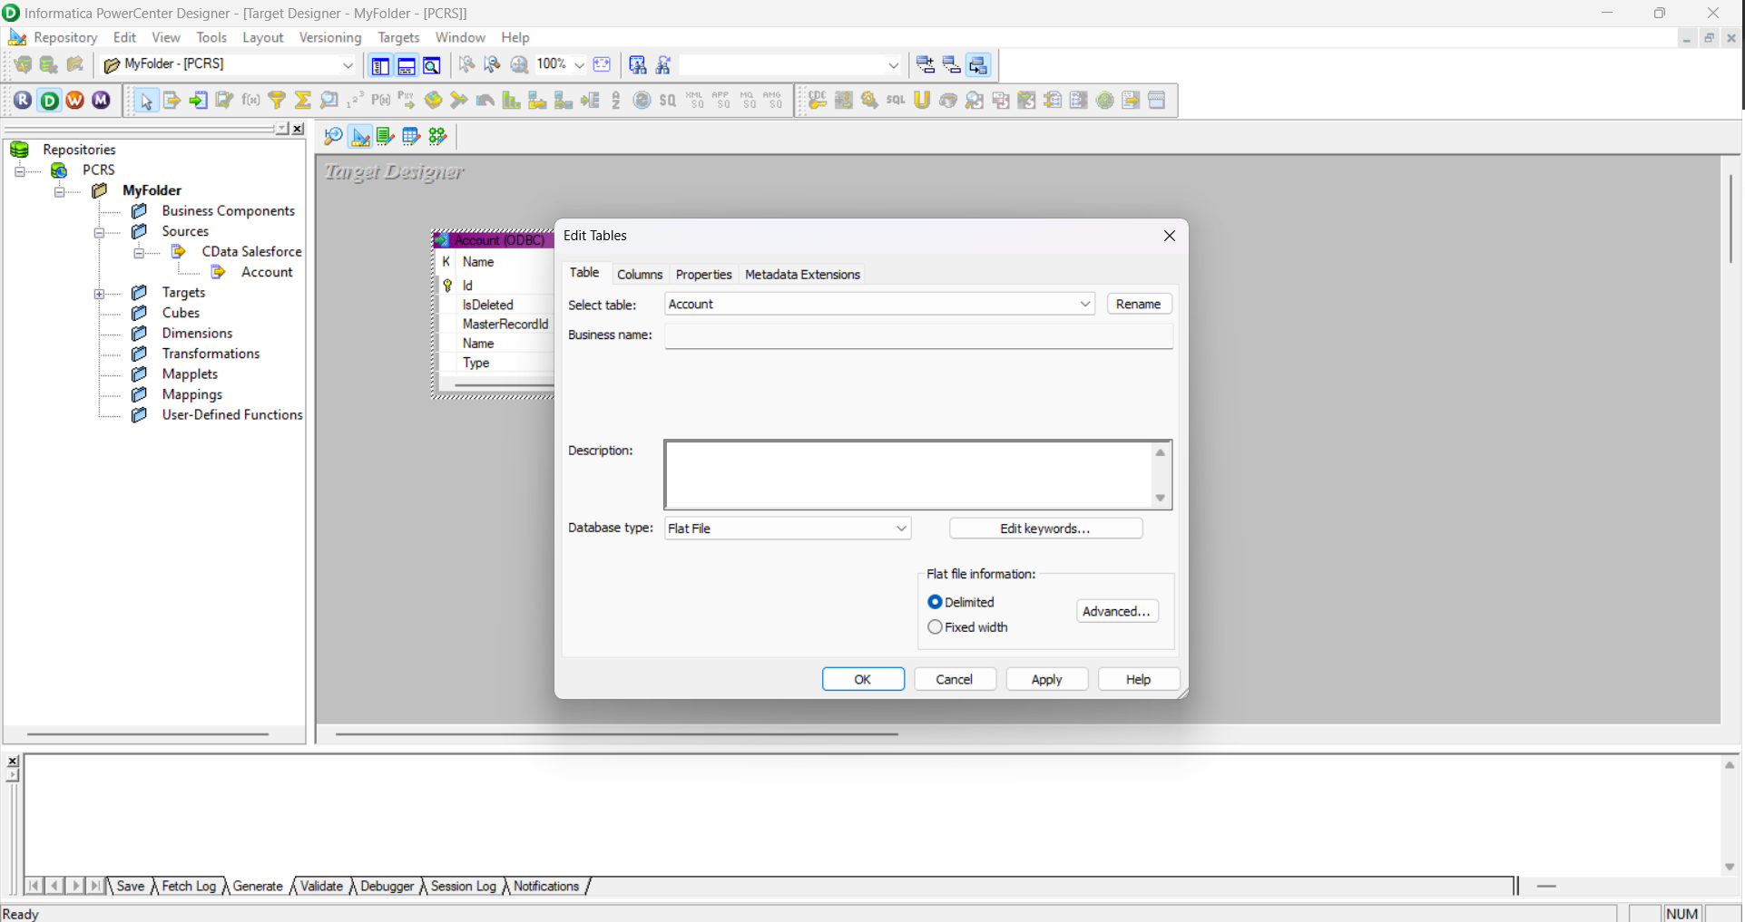Click inside the Business name field

(917, 335)
